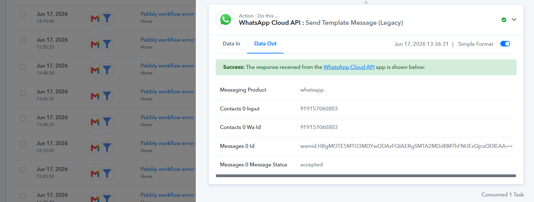
Task: Click the 'Messaging Product' field label
Action: point(243,90)
